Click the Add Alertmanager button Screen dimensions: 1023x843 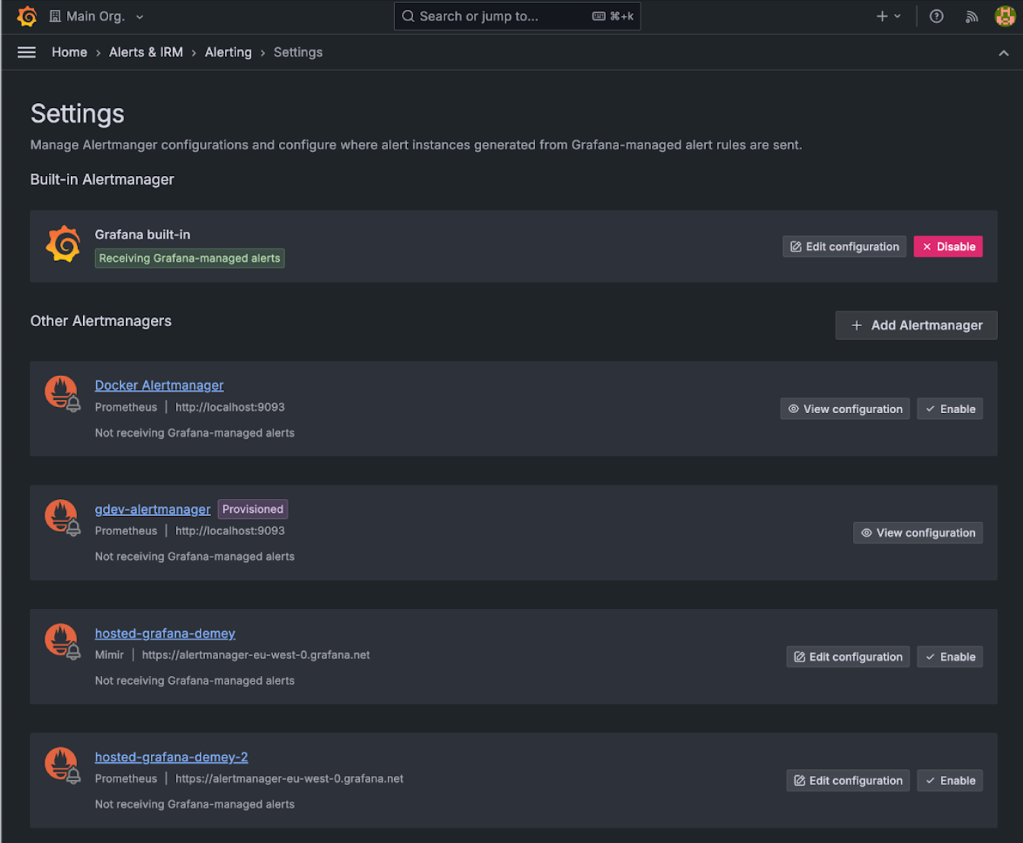coord(916,325)
